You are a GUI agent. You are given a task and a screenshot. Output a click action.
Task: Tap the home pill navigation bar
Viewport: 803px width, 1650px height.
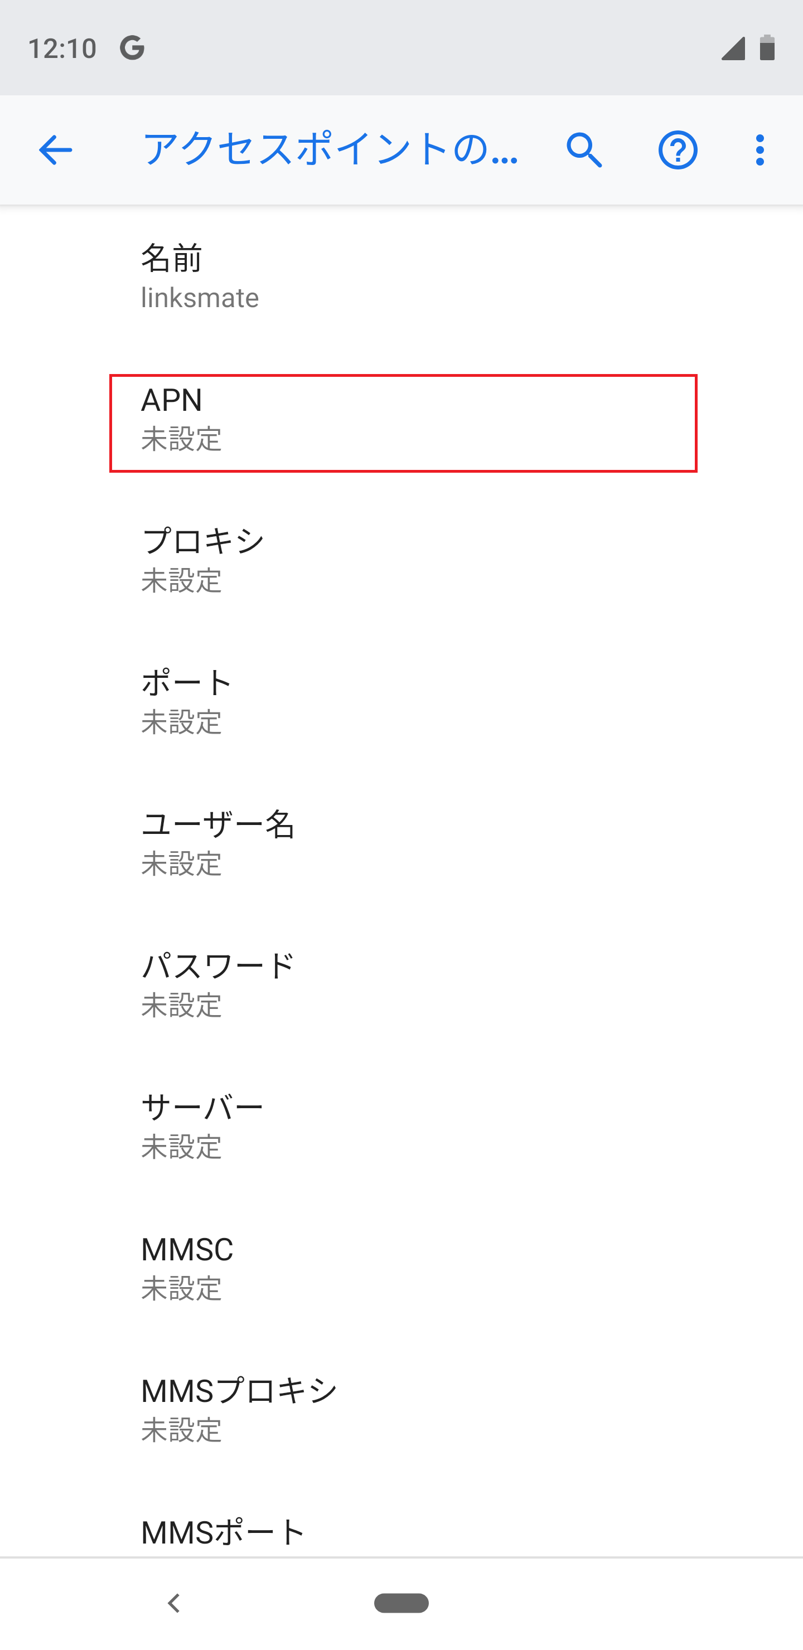click(401, 1604)
